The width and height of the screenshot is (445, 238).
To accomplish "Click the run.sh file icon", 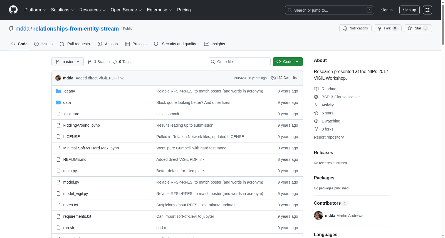I will point(58,228).
